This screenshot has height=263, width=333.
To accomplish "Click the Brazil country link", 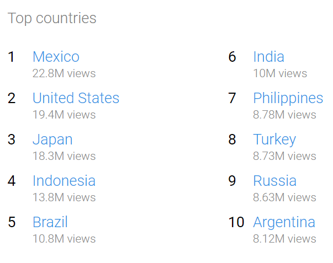I will click(x=50, y=222).
